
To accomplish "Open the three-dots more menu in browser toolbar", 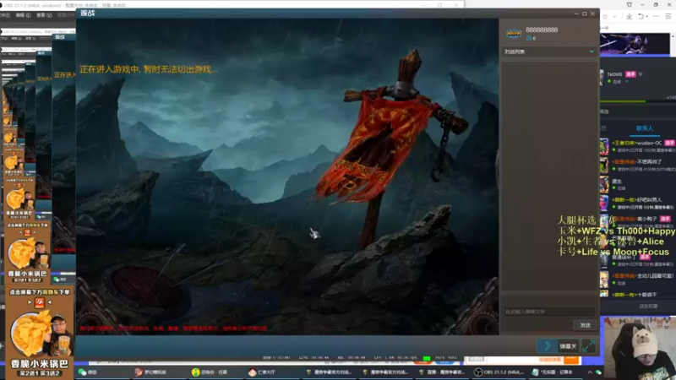I will click(656, 16).
